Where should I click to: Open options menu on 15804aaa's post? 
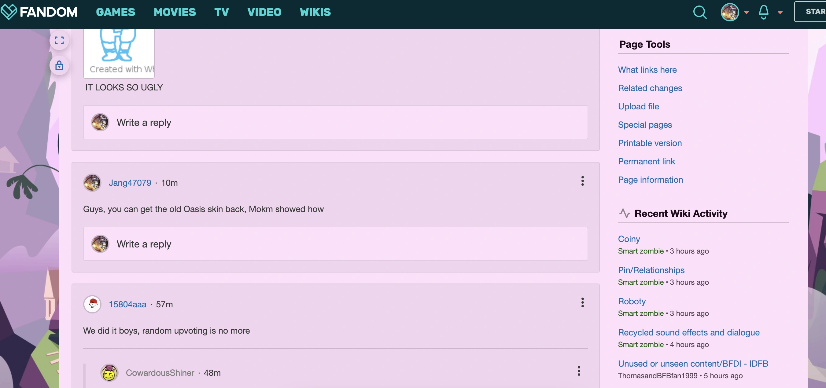[x=582, y=302]
